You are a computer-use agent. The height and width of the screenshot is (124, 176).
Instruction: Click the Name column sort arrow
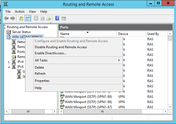pos(87,33)
